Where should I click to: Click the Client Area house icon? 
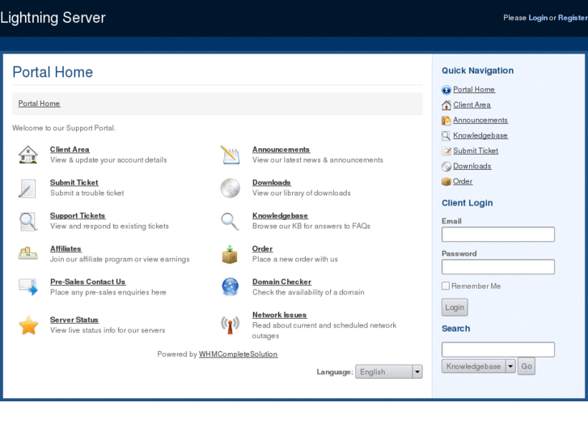pyautogui.click(x=28, y=155)
